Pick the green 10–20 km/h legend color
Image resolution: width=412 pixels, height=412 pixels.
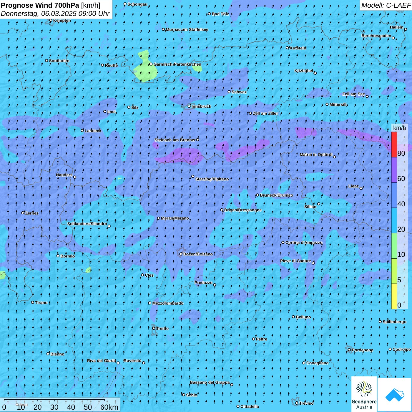(394, 246)
